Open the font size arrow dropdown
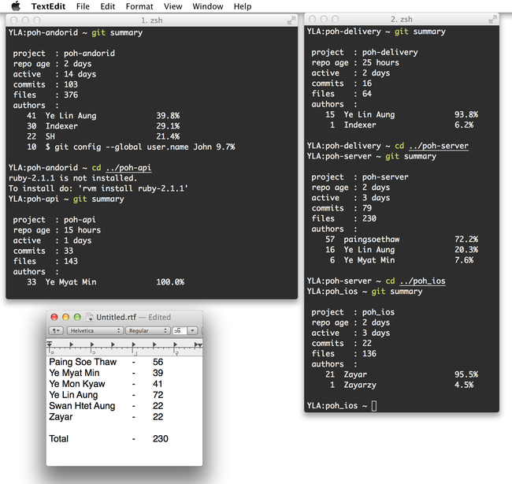This screenshot has height=484, width=512. (x=192, y=331)
